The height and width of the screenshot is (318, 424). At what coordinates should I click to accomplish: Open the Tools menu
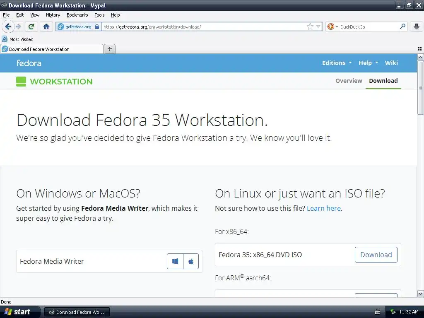(99, 15)
